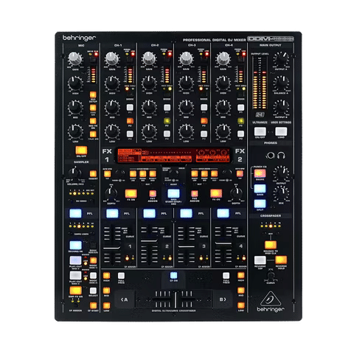Toggle the Ultramize ON/OFF button

click(260, 131)
